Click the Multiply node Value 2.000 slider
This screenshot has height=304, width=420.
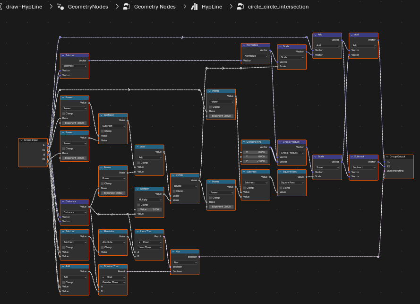(149, 209)
